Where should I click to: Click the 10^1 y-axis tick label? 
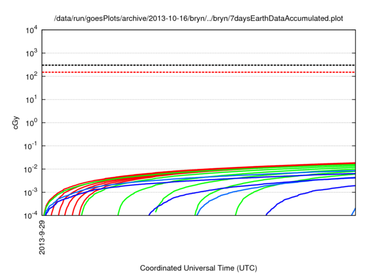pyautogui.click(x=31, y=100)
